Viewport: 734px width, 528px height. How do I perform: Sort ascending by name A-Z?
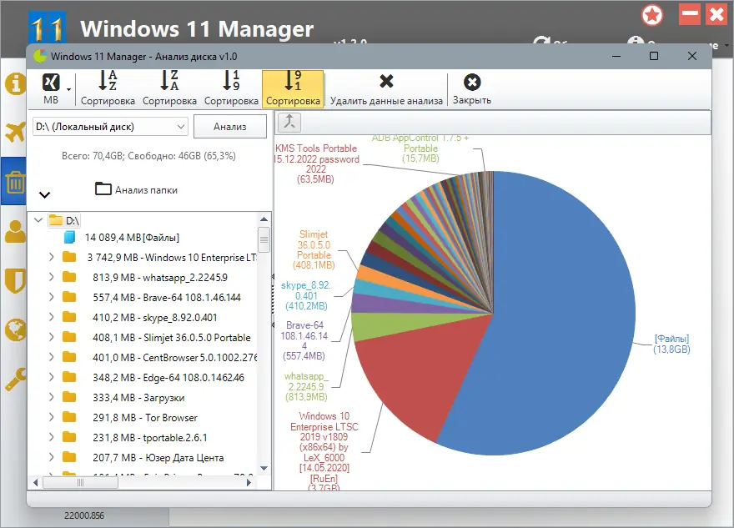point(108,88)
